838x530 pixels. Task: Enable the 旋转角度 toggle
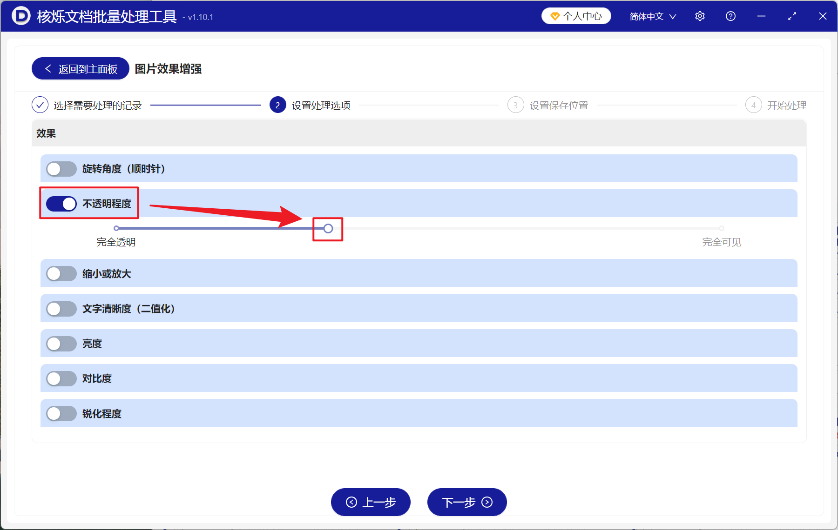(61, 169)
